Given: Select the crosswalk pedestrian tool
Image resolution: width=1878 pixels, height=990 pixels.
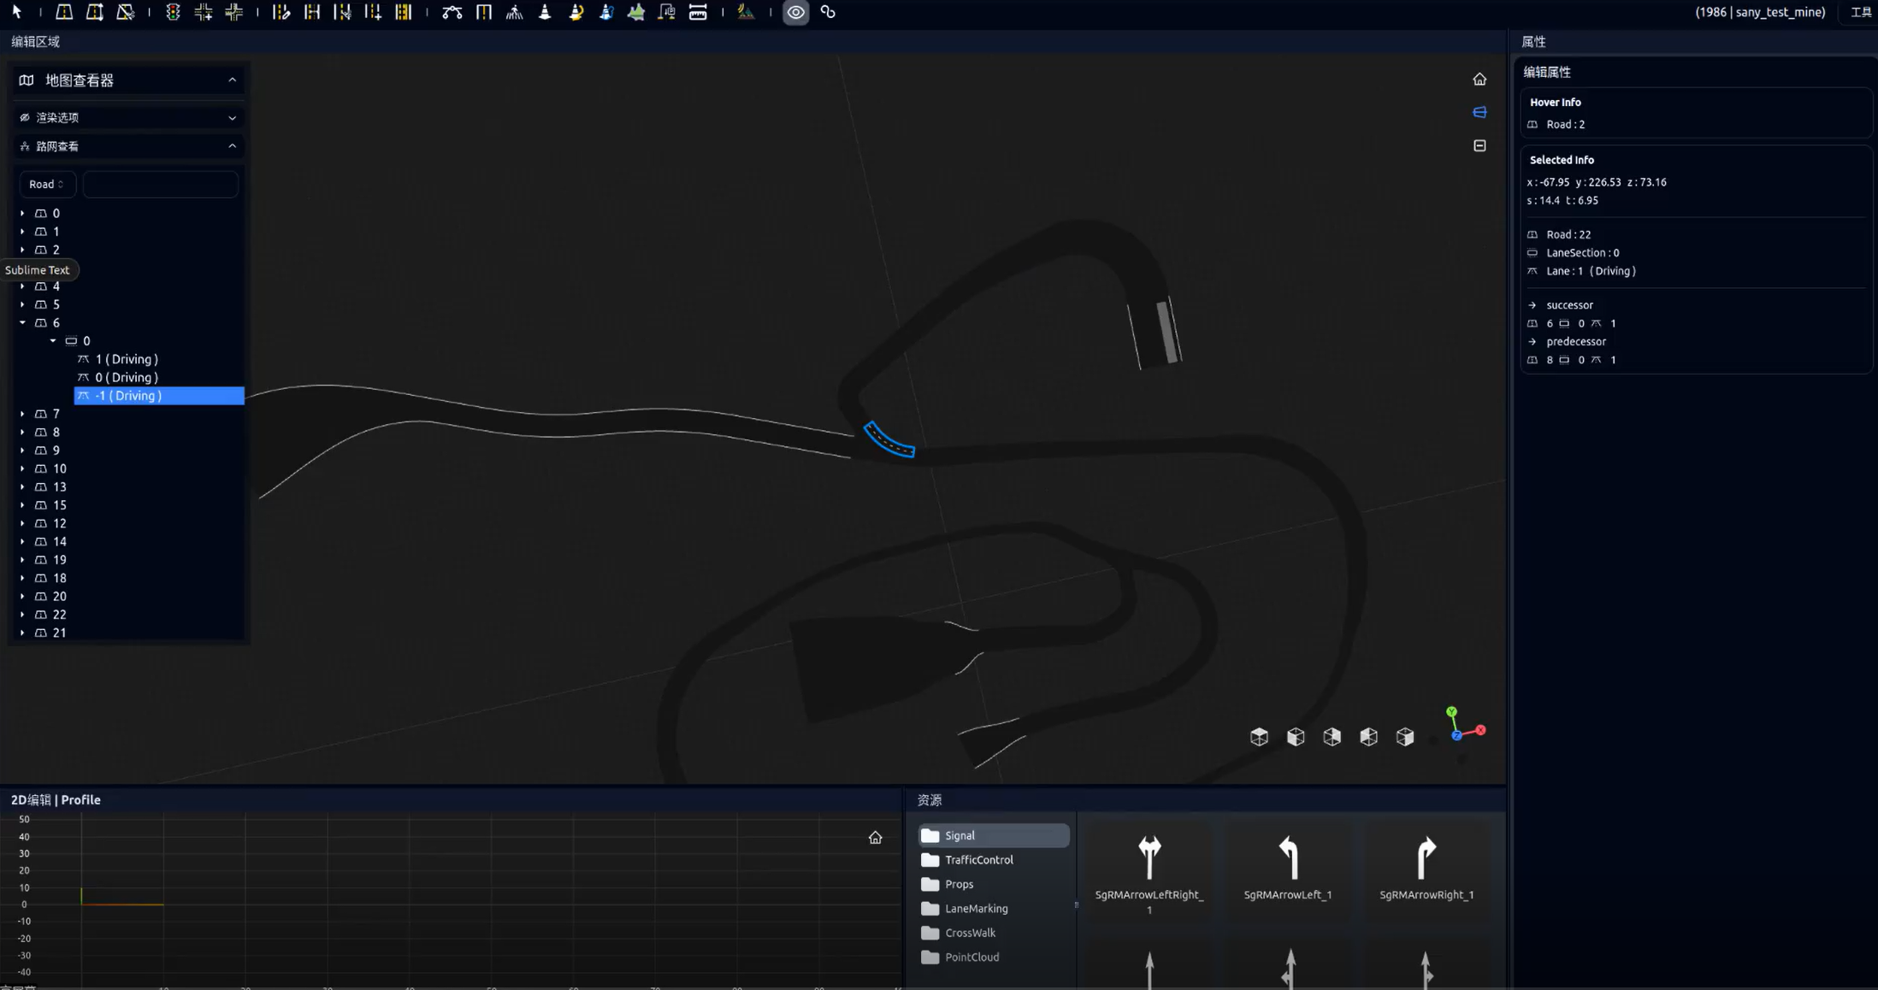Looking at the screenshot, I should point(514,12).
